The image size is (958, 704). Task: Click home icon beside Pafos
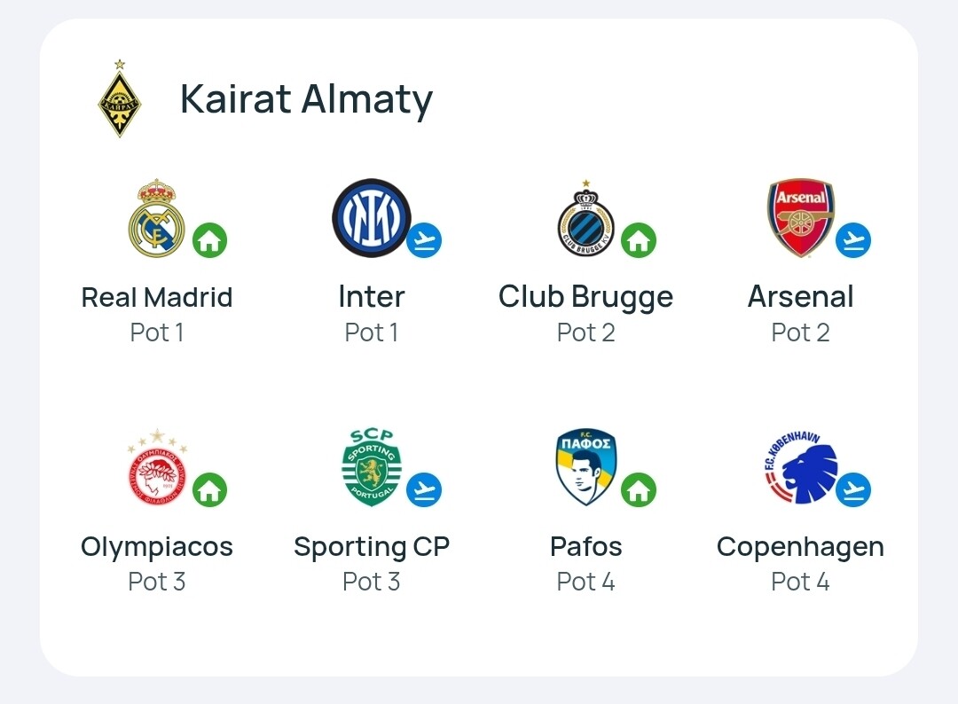point(639,489)
